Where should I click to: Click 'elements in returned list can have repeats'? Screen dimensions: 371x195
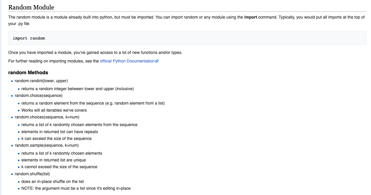click(60, 132)
